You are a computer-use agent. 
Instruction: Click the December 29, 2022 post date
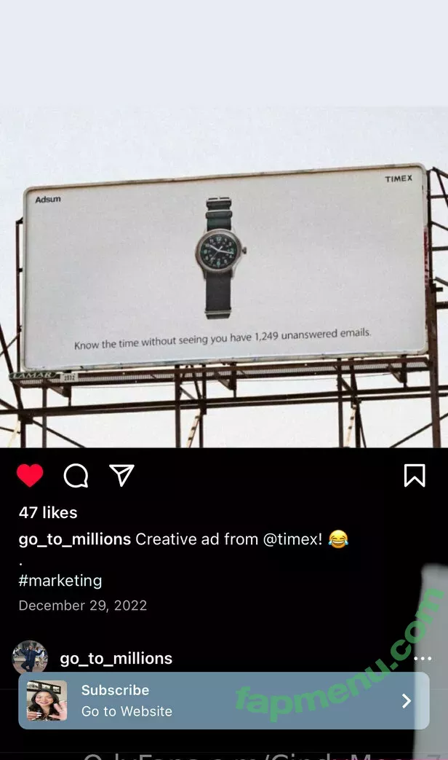tap(83, 606)
